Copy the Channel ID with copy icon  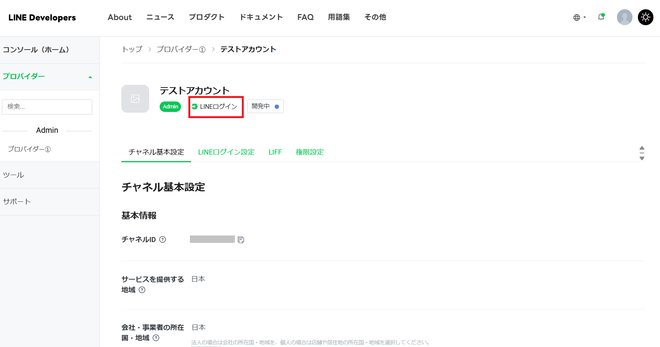coord(241,240)
